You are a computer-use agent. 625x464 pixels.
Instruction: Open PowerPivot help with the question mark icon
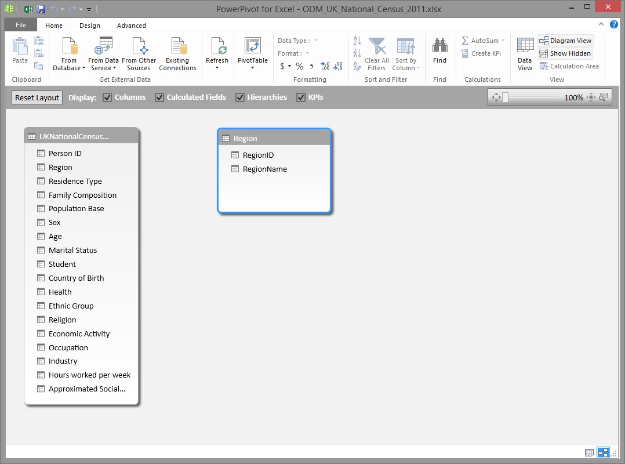(x=614, y=25)
